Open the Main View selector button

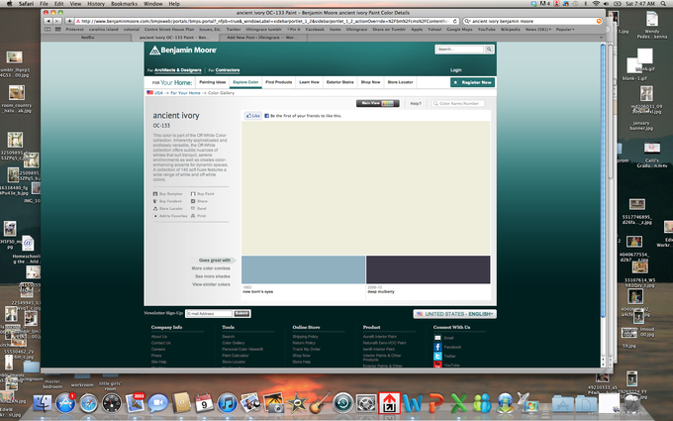(x=378, y=104)
